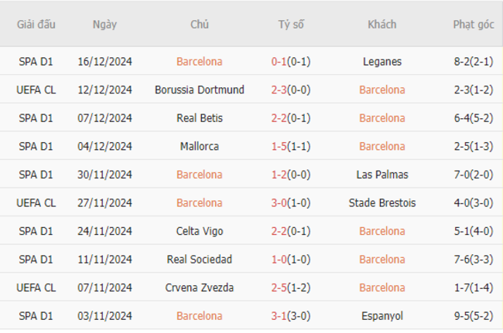Click the UEFA CL label dated 07/11/2024

(x=36, y=287)
